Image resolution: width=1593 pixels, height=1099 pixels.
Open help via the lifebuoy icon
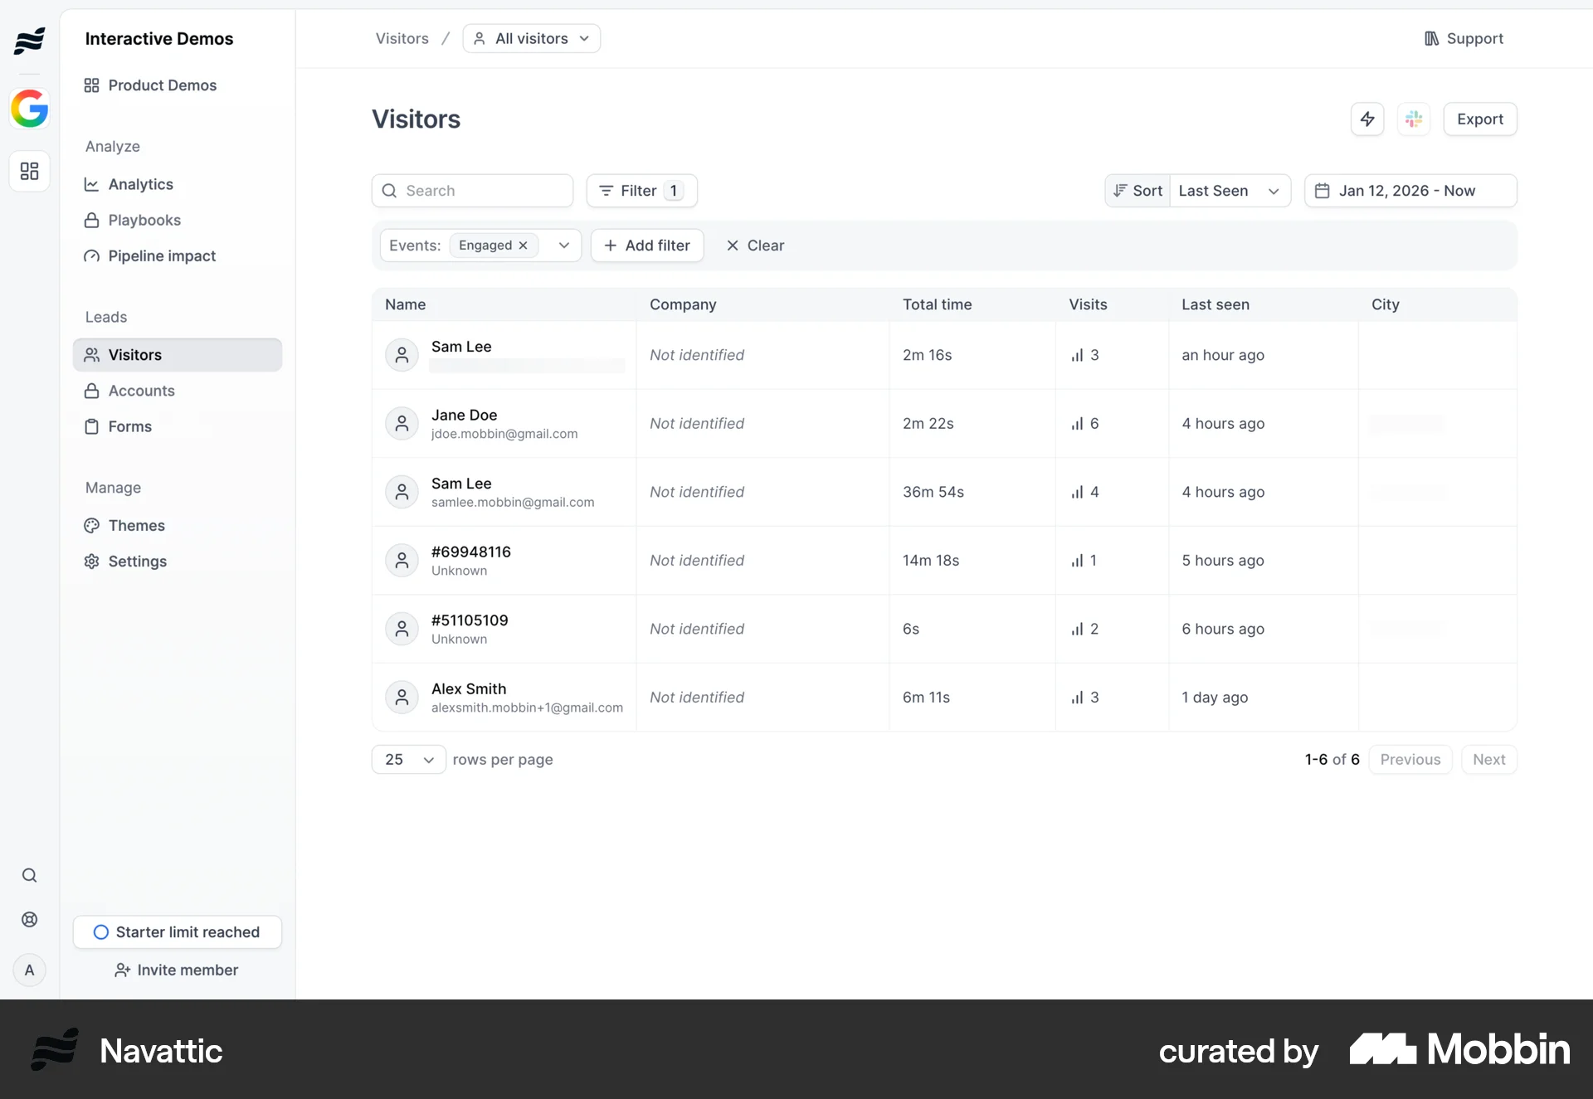pyautogui.click(x=29, y=919)
